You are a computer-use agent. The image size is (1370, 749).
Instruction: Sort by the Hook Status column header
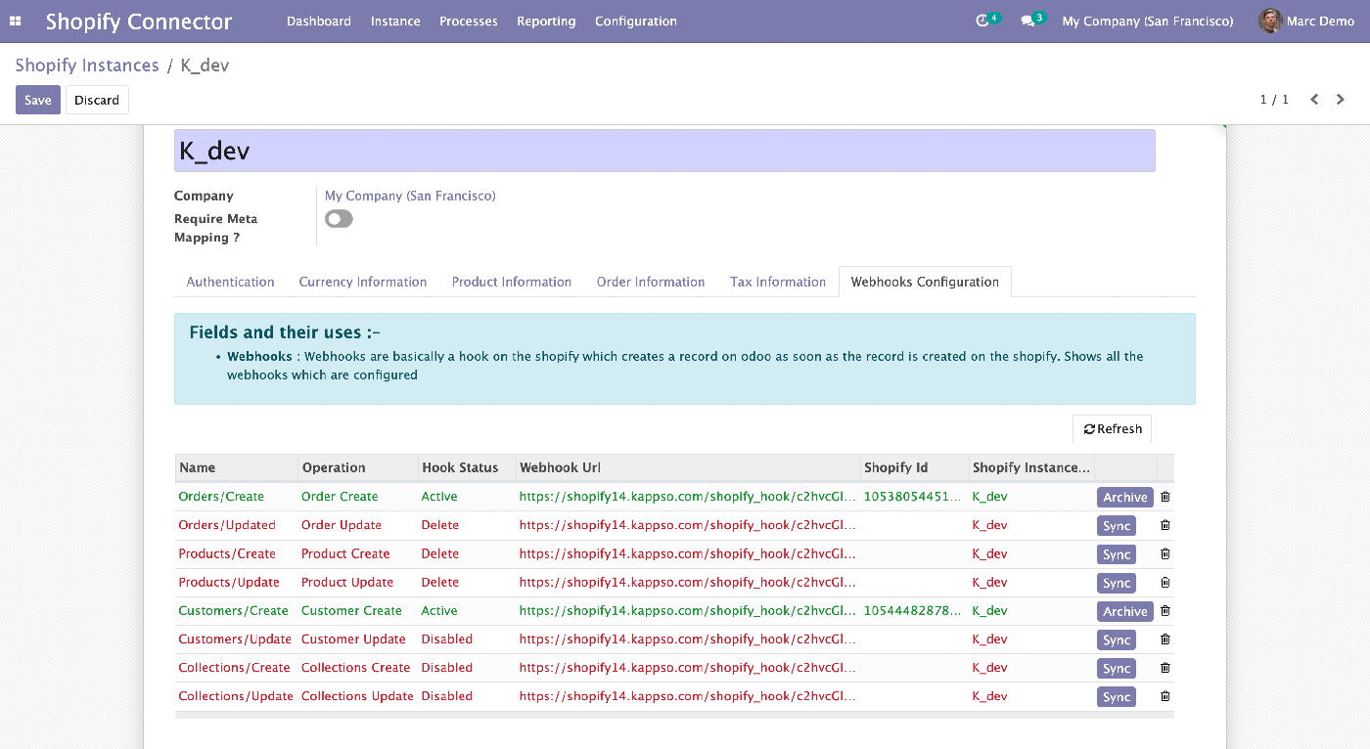[x=467, y=467]
